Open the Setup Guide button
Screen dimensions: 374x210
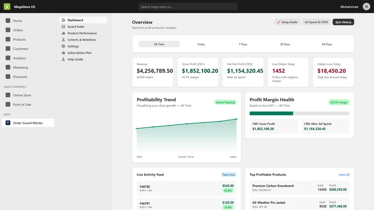coord(287,22)
